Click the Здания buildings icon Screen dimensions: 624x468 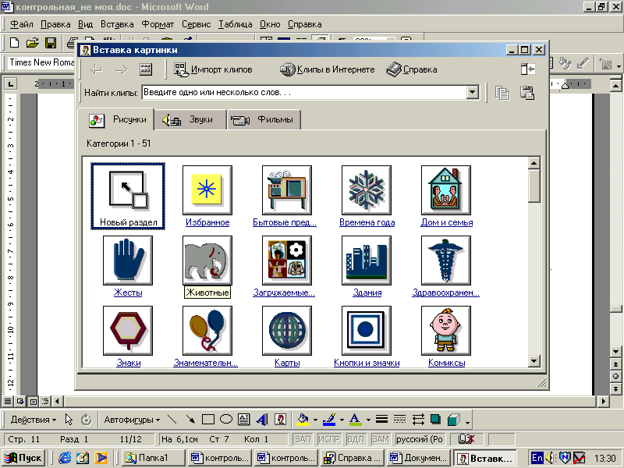click(x=367, y=261)
